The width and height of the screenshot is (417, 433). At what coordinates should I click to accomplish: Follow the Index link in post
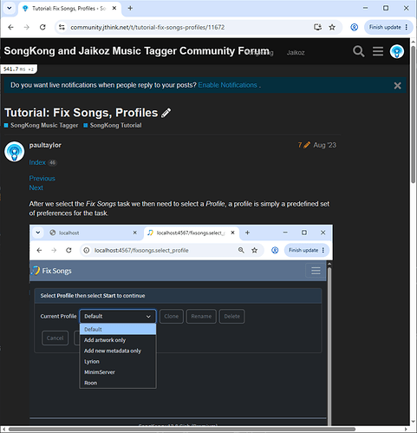(x=37, y=162)
